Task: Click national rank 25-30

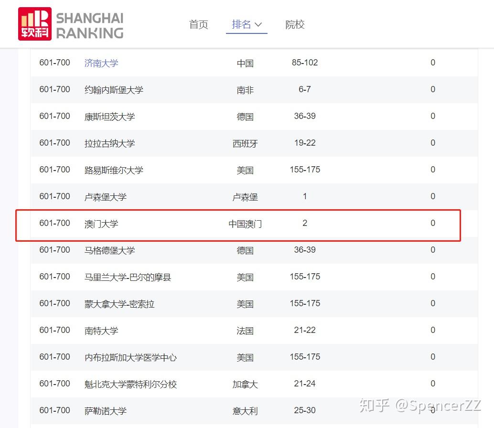Action: 305,410
